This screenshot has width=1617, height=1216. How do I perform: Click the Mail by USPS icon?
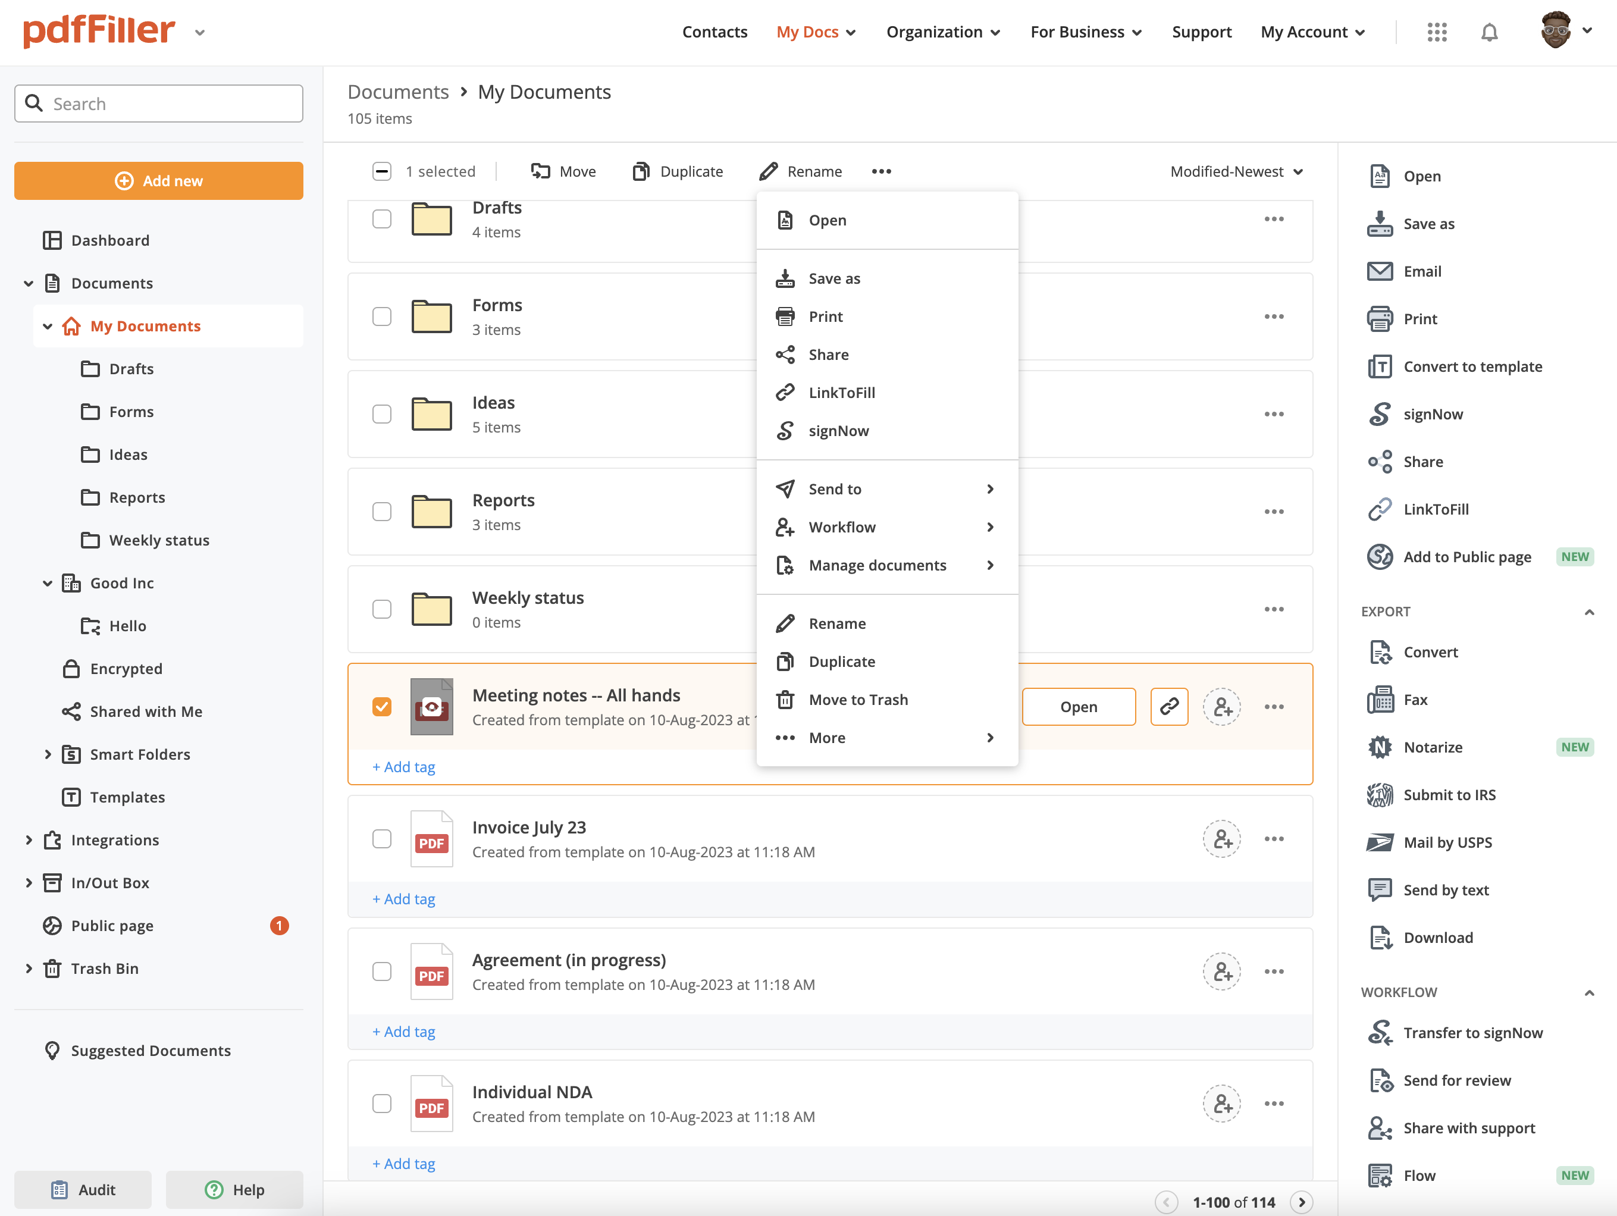coord(1380,842)
